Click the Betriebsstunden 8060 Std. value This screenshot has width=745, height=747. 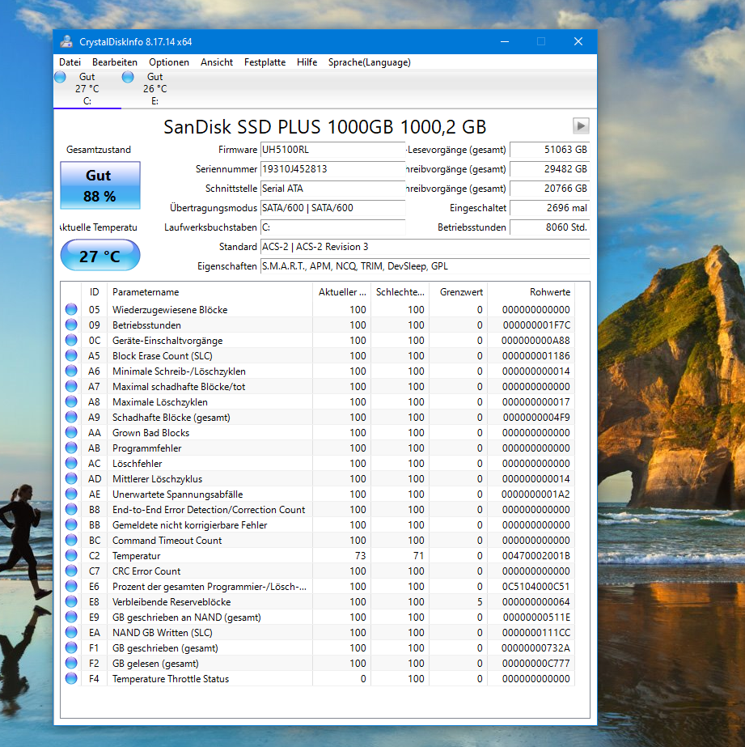(550, 227)
